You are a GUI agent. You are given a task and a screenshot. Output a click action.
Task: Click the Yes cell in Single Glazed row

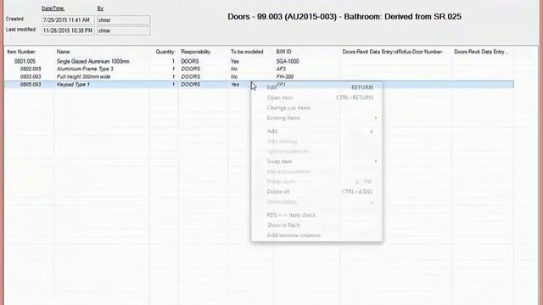(235, 62)
